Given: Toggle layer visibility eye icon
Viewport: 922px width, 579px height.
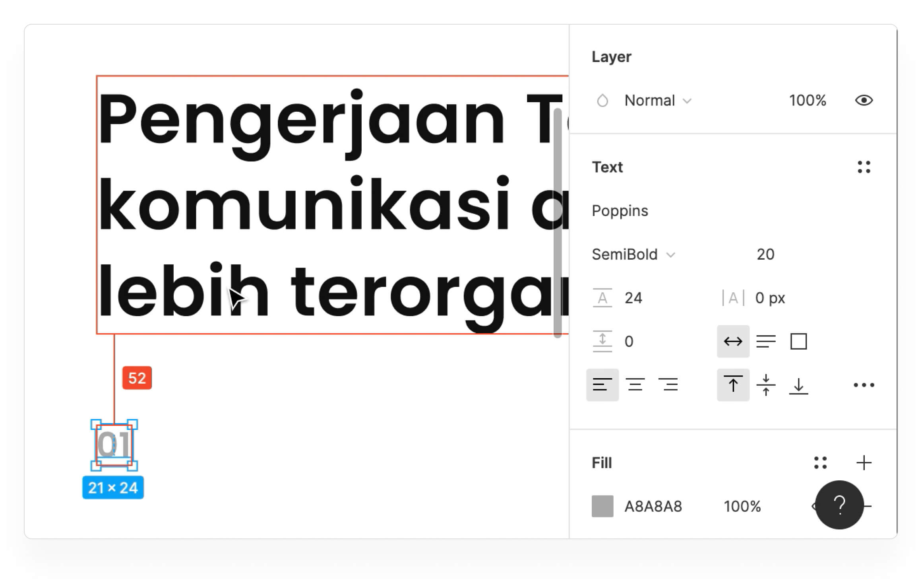Looking at the screenshot, I should (x=864, y=100).
